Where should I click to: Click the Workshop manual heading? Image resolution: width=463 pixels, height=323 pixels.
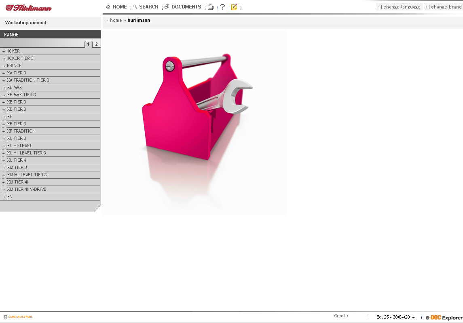click(25, 23)
